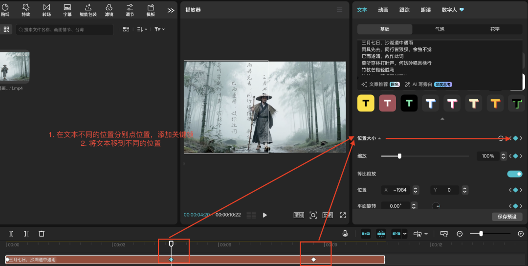The height and width of the screenshot is (266, 528).
Task: Click 文案推荐 copy suggestion
Action: (380, 84)
